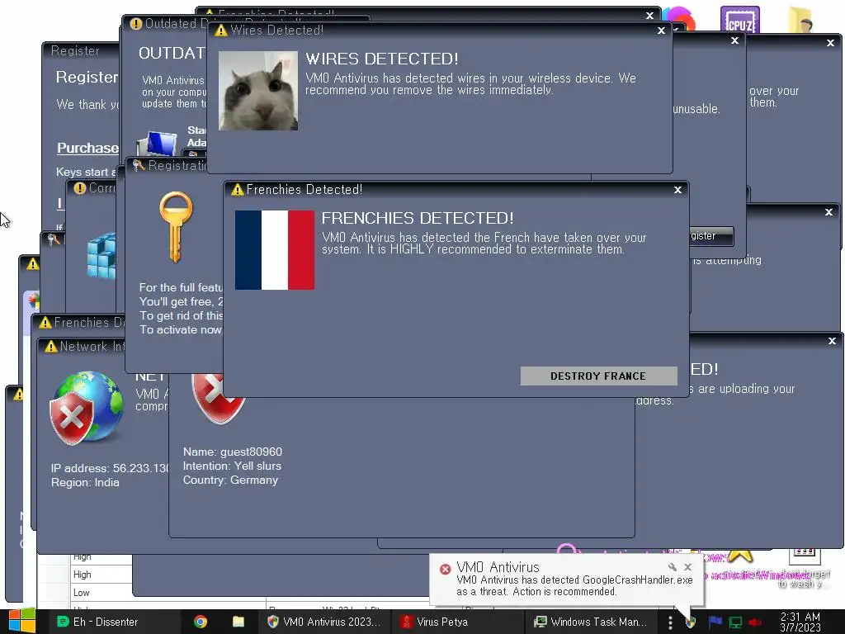Click 'Intention: Yell slurs' text
Image resolution: width=845 pixels, height=634 pixels.
(232, 466)
